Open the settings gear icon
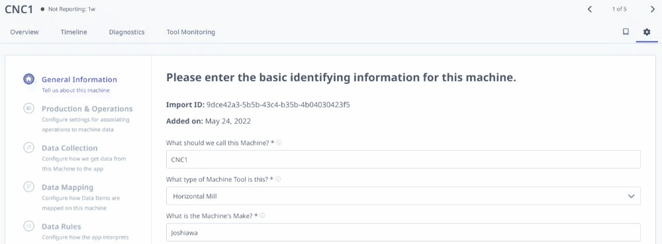The width and height of the screenshot is (662, 244). 647,32
